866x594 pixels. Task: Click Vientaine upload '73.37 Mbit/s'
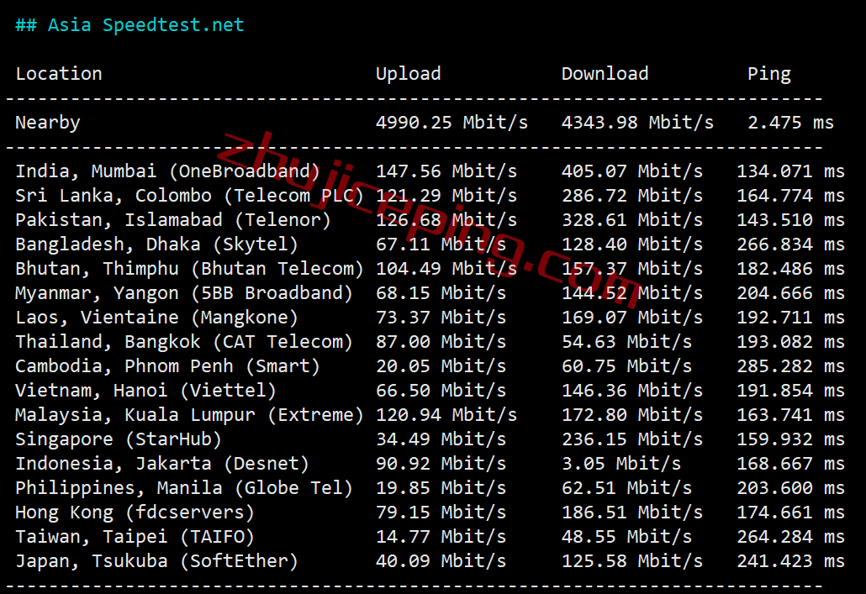click(x=441, y=317)
